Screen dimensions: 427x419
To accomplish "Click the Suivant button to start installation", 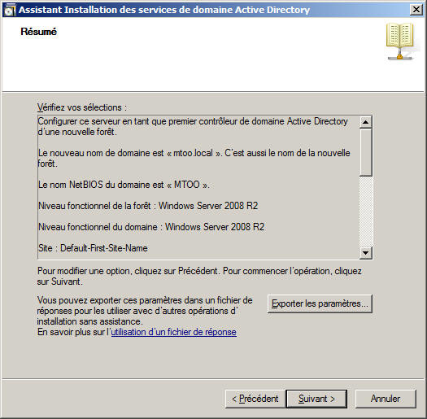I will coord(316,399).
